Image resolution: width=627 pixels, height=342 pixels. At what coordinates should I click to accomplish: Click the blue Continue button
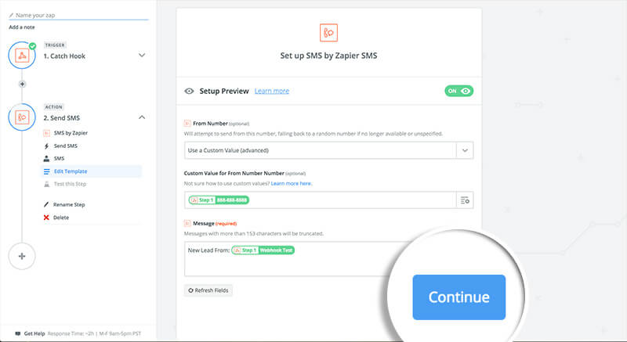[459, 297]
